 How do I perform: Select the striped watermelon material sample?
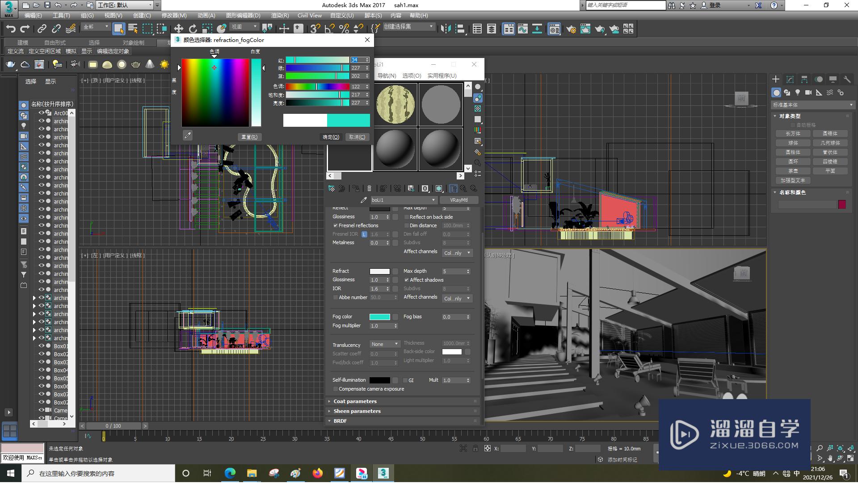click(395, 105)
